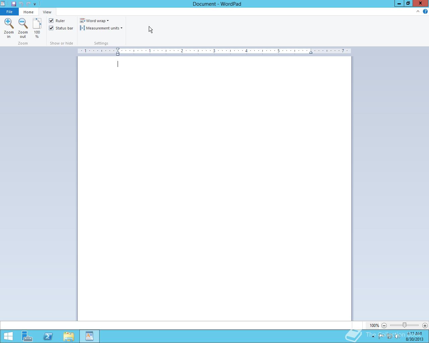Open File Explorer from the taskbar
429x343 pixels.
pyautogui.click(x=69, y=336)
